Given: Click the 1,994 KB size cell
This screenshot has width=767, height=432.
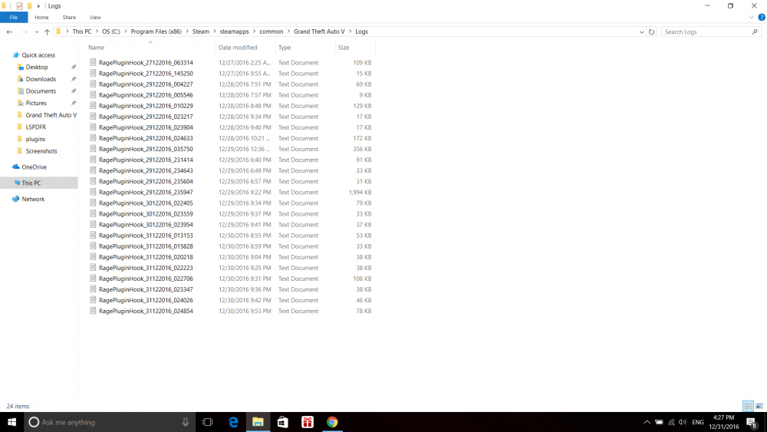Looking at the screenshot, I should (360, 193).
